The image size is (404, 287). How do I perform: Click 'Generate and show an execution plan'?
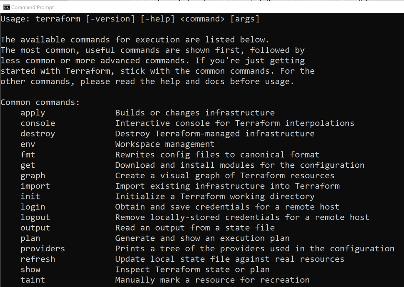pyautogui.click(x=202, y=238)
